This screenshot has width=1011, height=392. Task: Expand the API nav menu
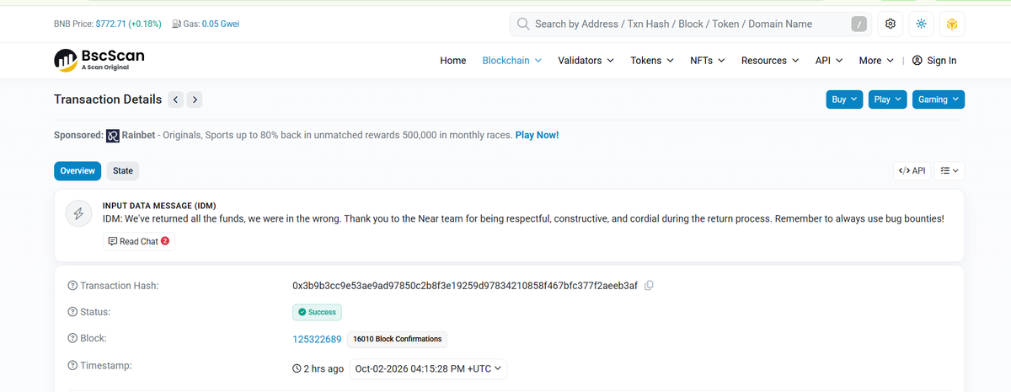coord(829,61)
